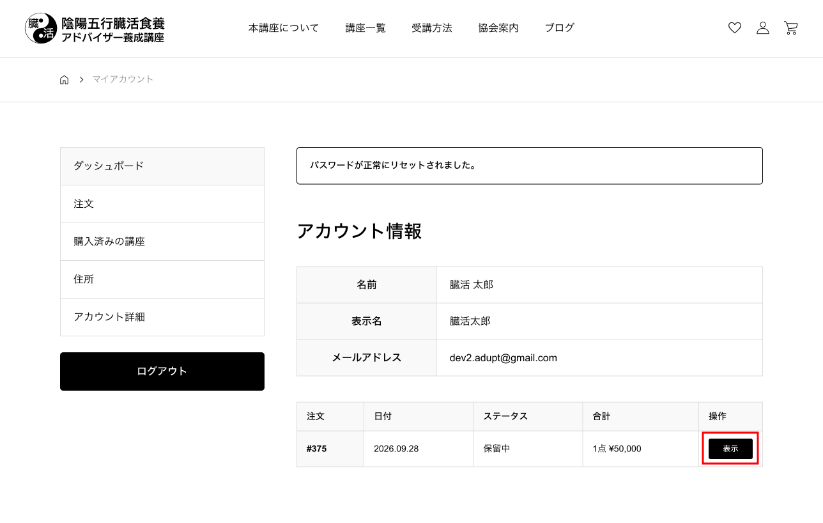The width and height of the screenshot is (823, 523).
Task: Open 本講座について menu item
Action: tap(284, 28)
